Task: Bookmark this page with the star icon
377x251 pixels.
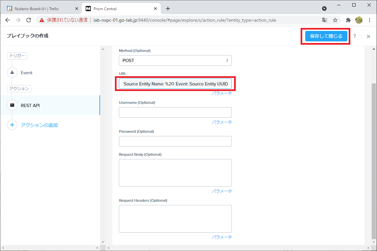Action: click(335, 20)
